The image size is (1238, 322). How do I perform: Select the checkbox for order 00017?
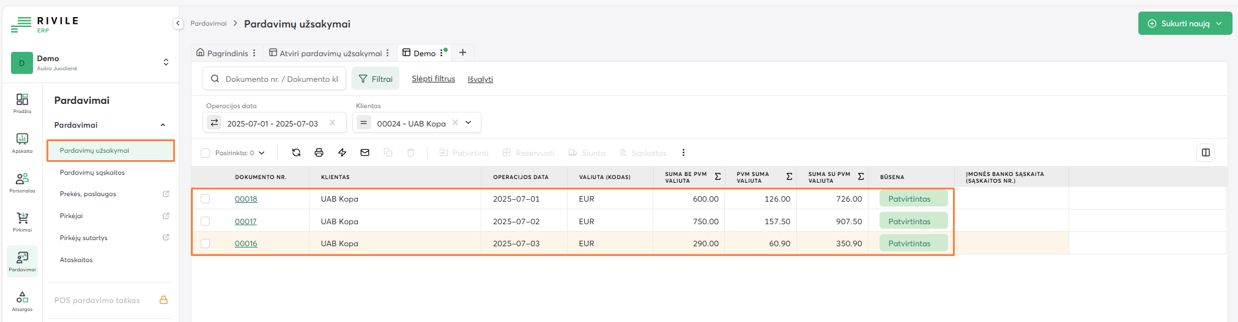(x=206, y=221)
